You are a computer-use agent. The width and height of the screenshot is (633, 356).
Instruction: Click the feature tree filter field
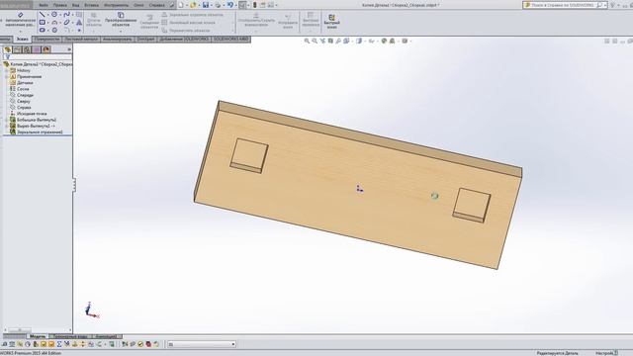[x=38, y=57]
